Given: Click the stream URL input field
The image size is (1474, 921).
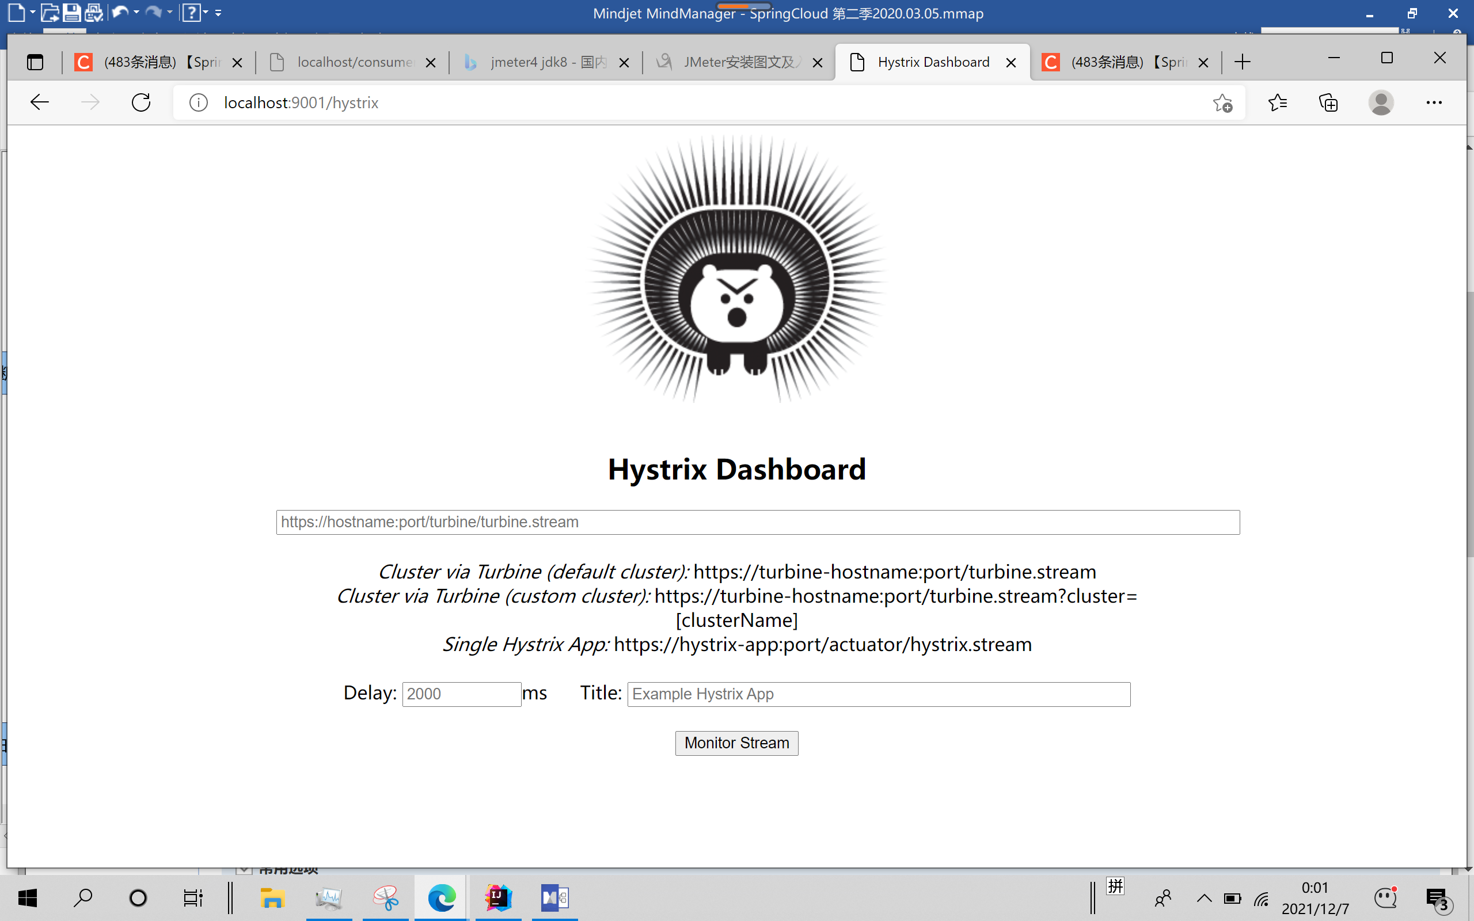Looking at the screenshot, I should 757,522.
